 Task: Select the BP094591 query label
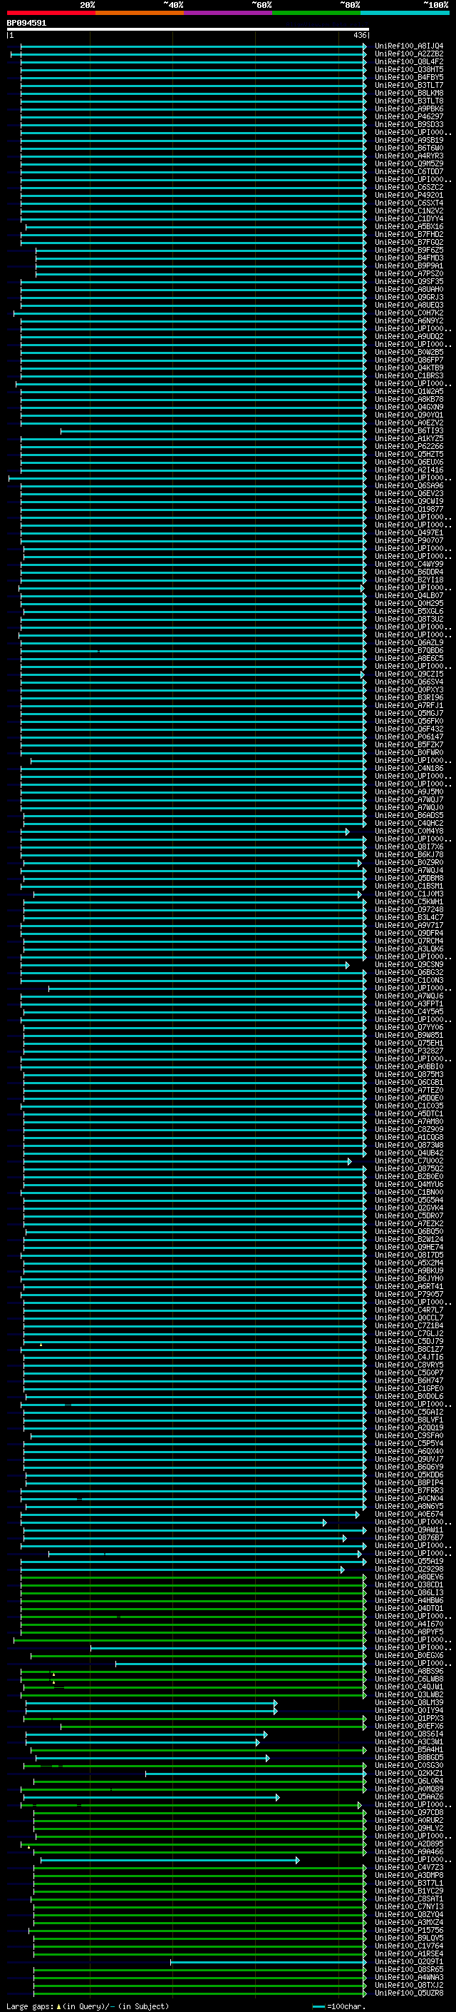click(x=26, y=23)
